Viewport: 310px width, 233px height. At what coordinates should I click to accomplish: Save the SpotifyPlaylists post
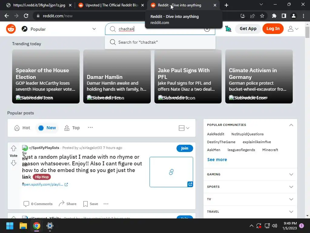click(x=91, y=204)
